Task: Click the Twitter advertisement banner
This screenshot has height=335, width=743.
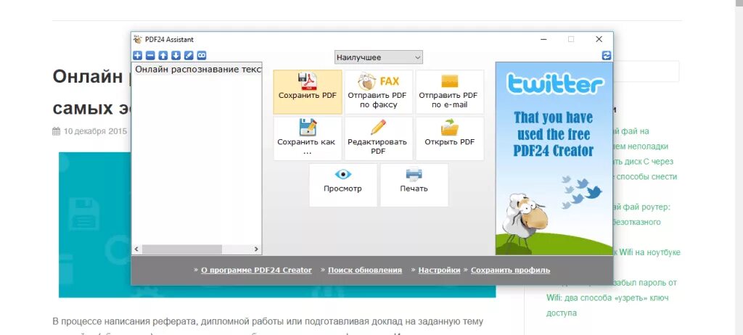Action: 554,158
